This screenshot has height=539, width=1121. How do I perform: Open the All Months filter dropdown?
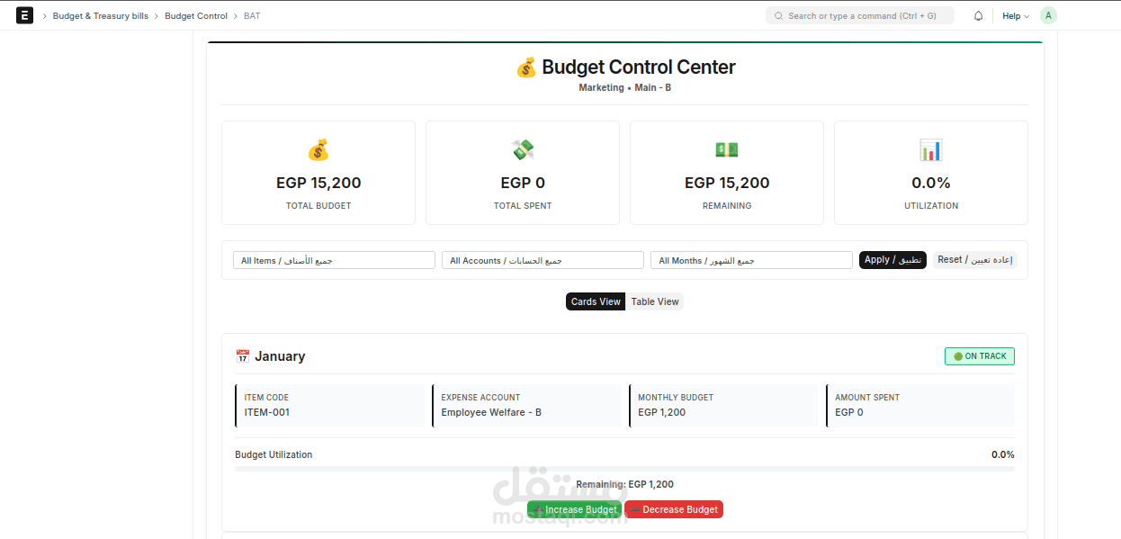pyautogui.click(x=751, y=260)
